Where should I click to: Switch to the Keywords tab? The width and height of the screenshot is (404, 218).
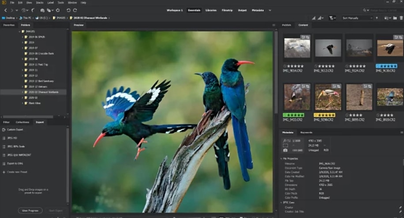(307, 132)
